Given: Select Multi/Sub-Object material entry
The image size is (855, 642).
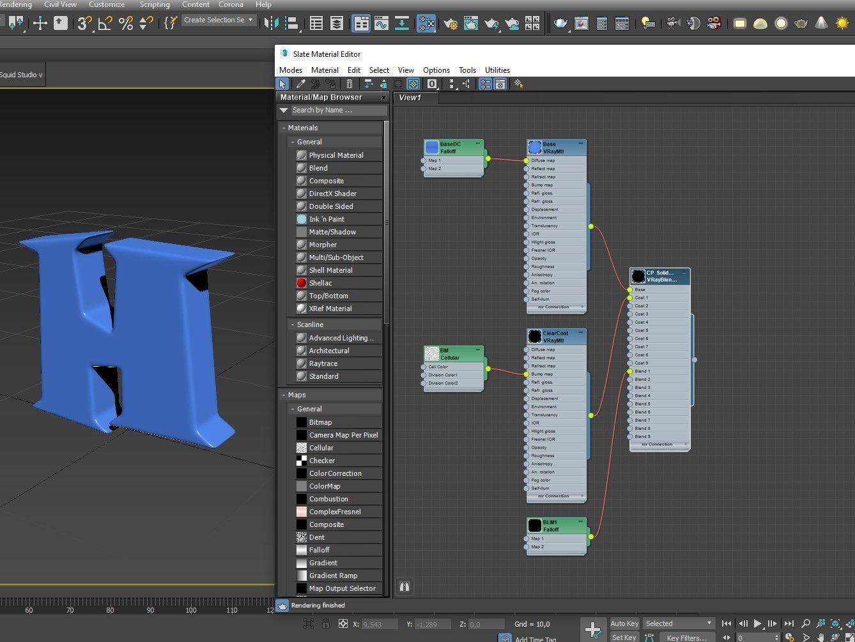Looking at the screenshot, I should point(335,257).
